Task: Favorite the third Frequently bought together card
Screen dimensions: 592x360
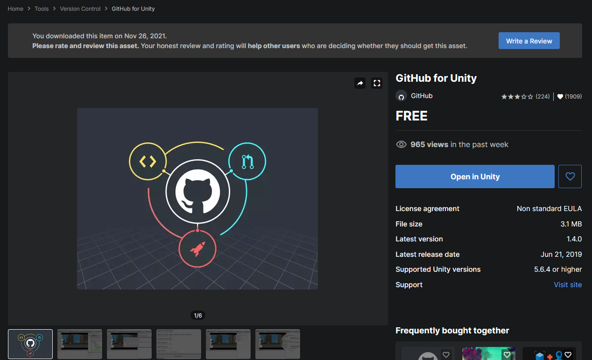Action: [x=568, y=355]
